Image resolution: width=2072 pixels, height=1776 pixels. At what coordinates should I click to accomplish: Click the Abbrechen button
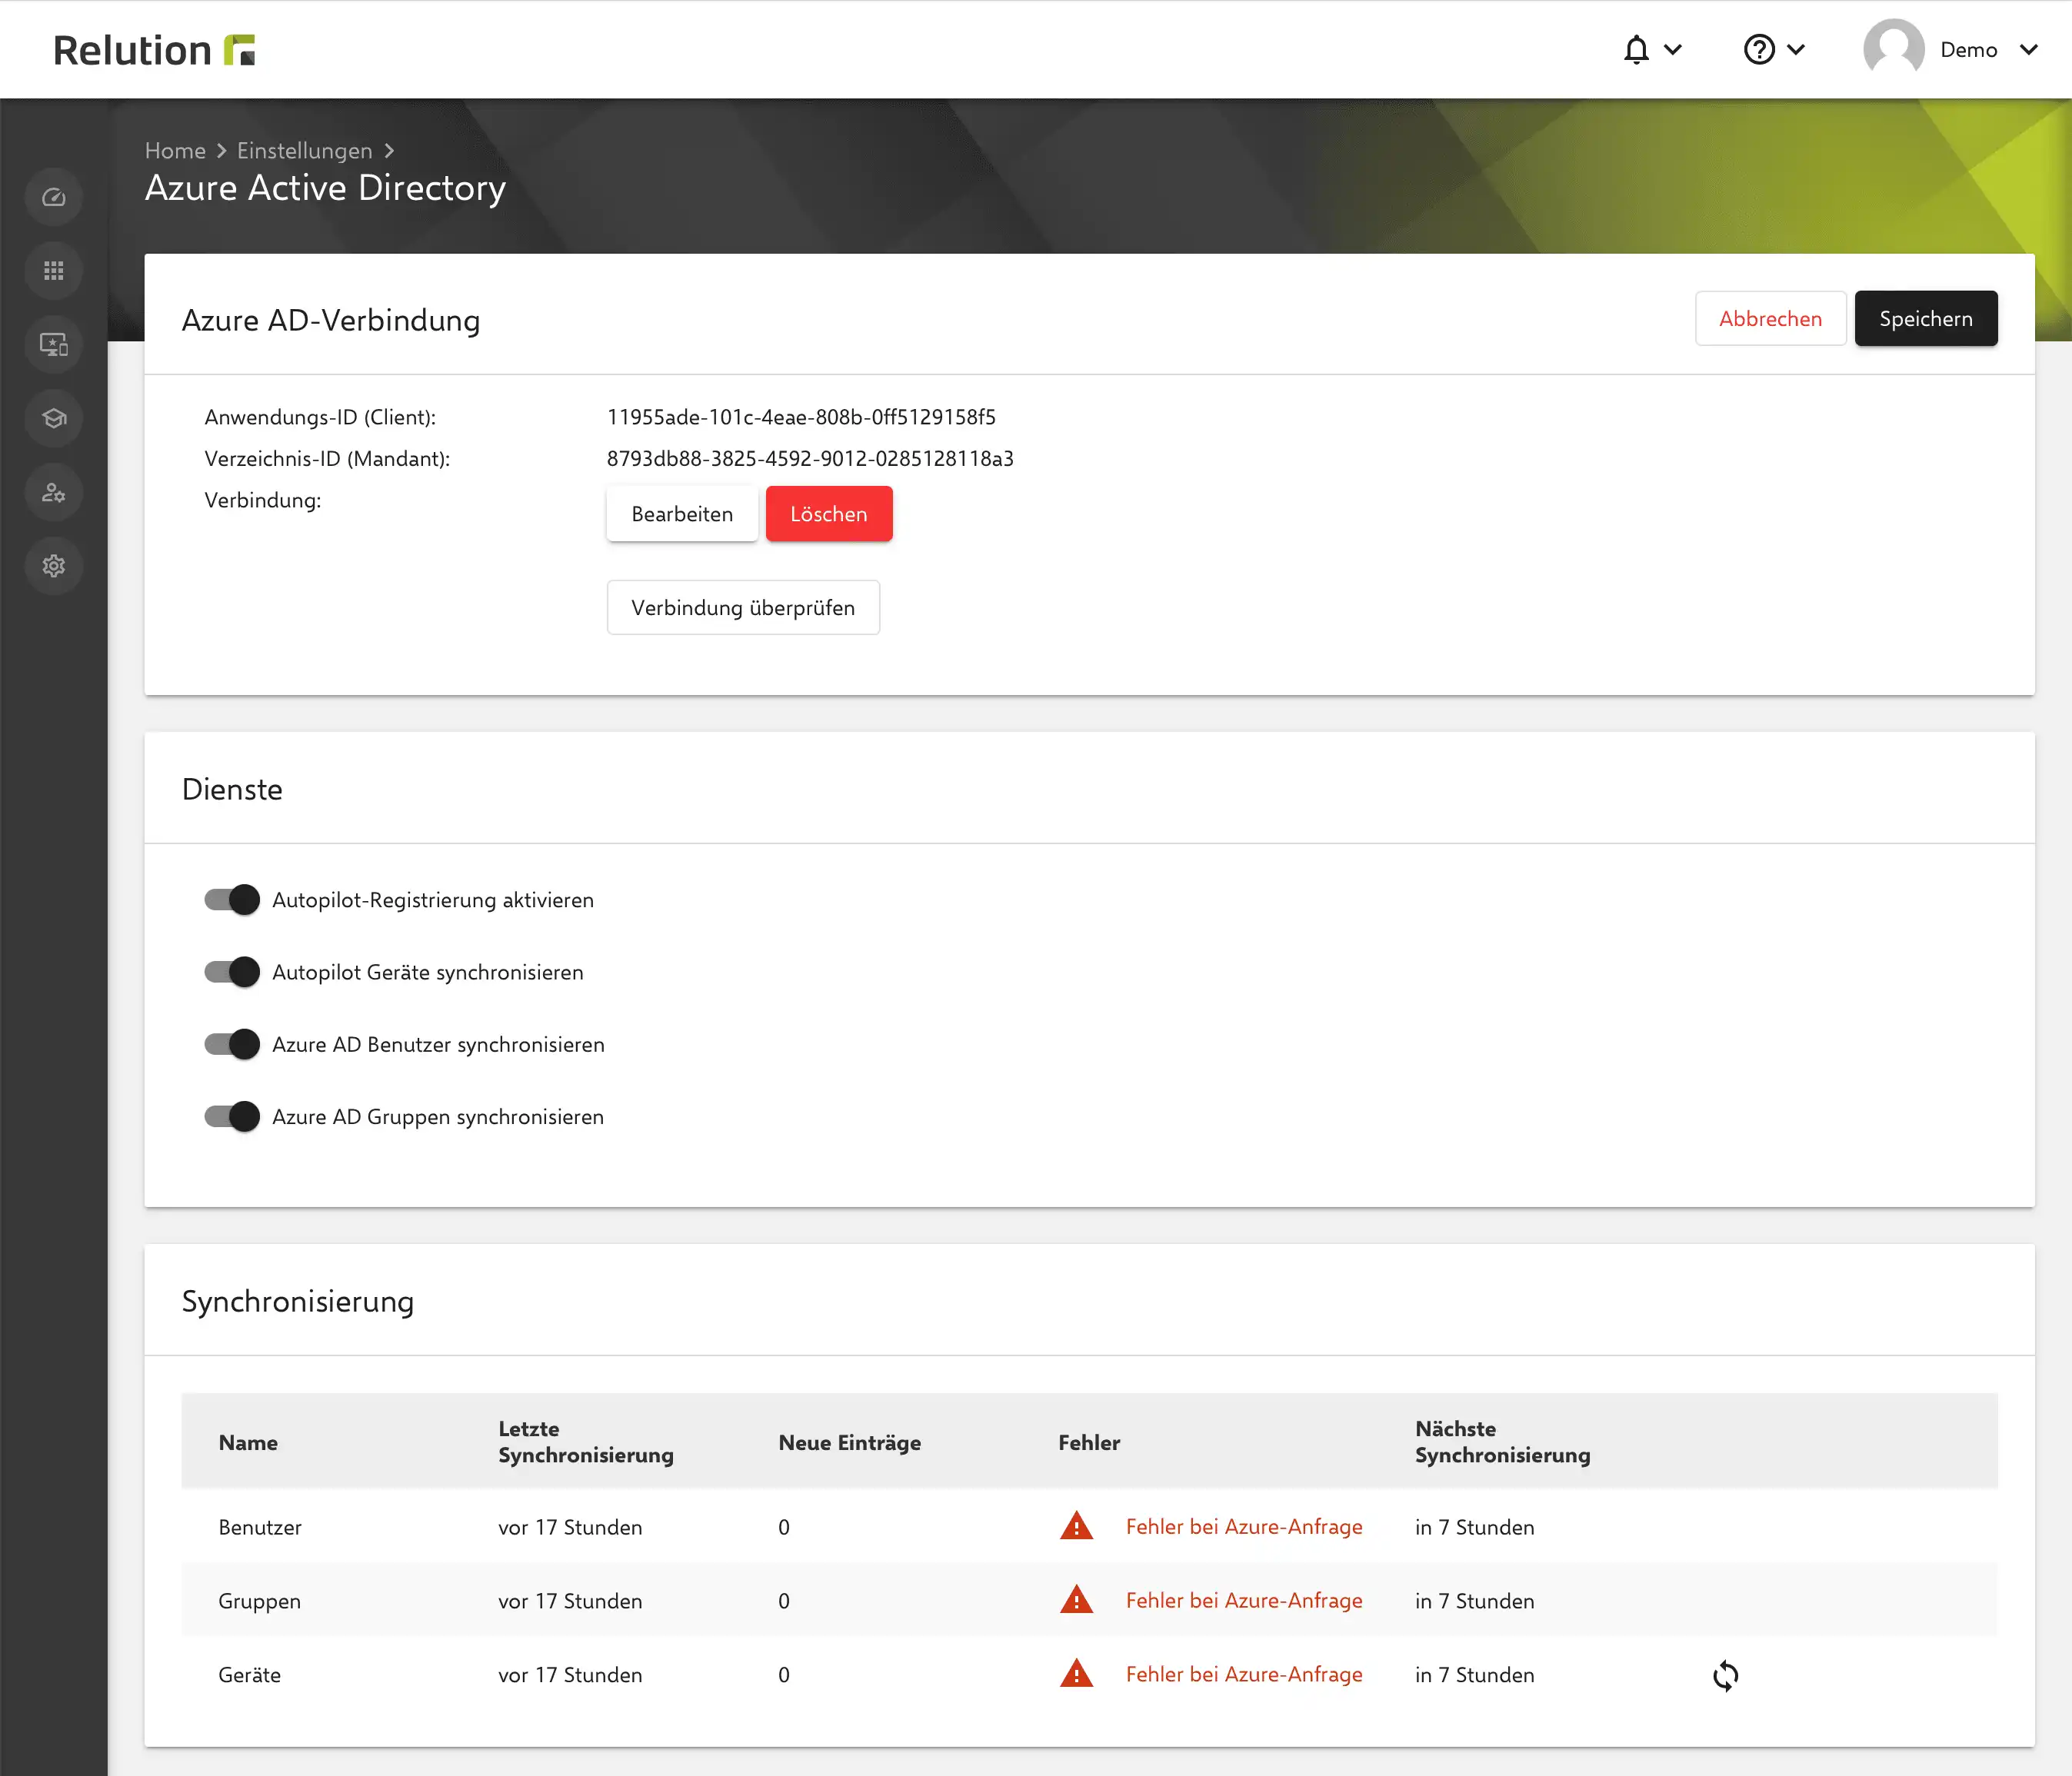click(x=1770, y=319)
